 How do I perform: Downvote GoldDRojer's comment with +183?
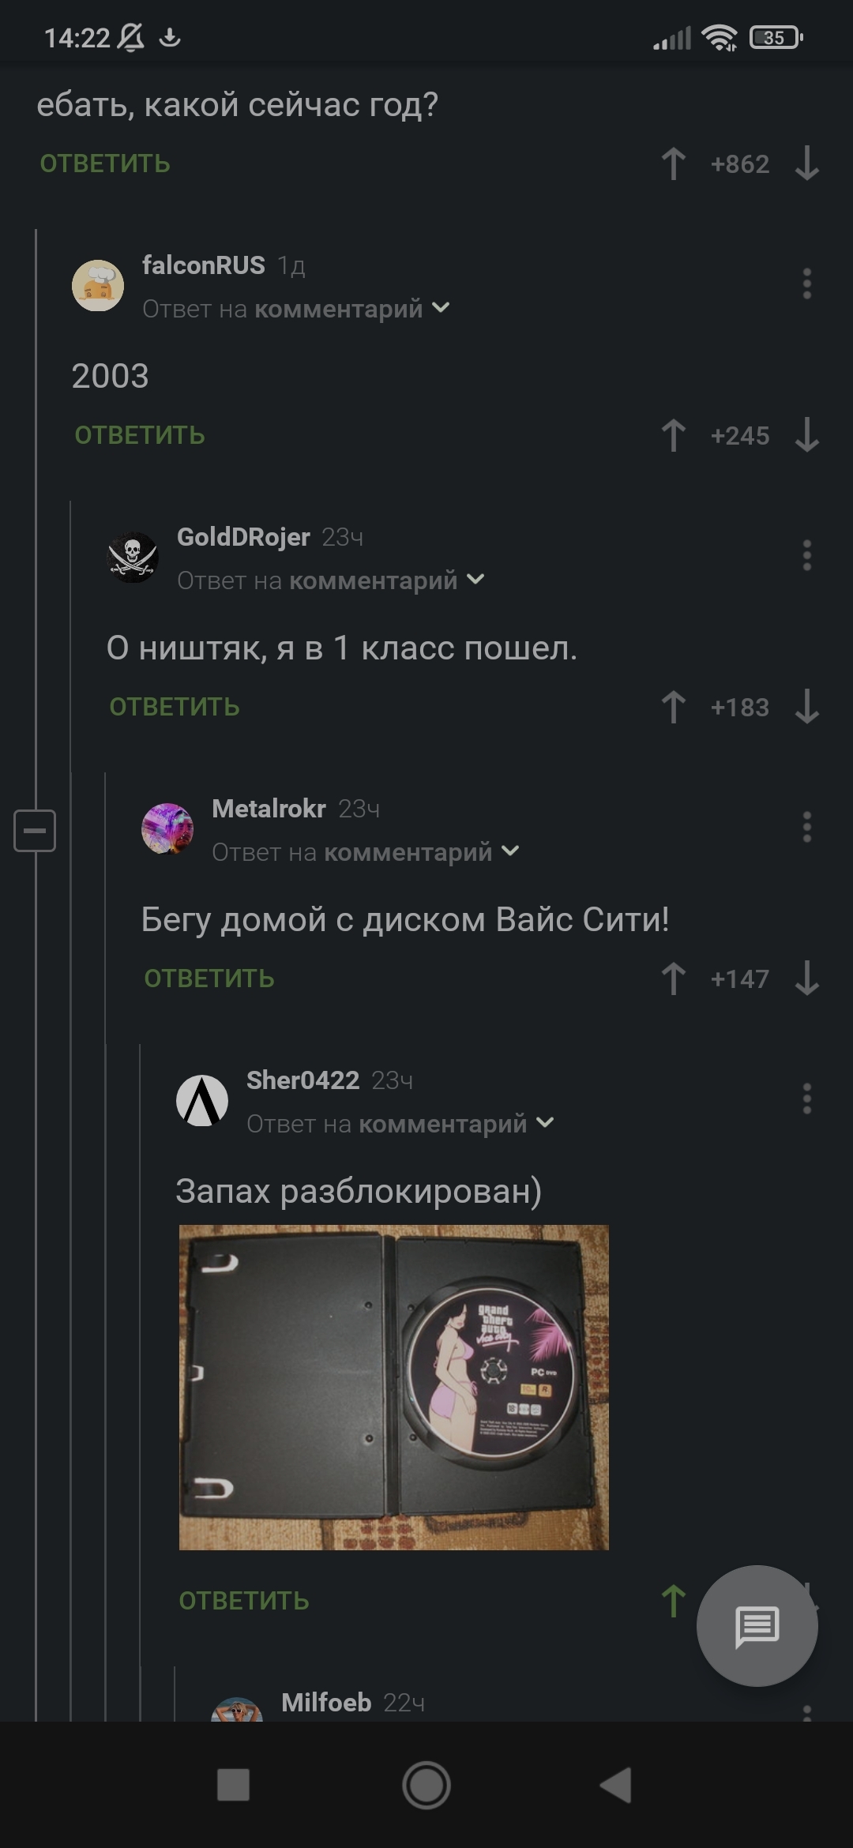pos(806,707)
